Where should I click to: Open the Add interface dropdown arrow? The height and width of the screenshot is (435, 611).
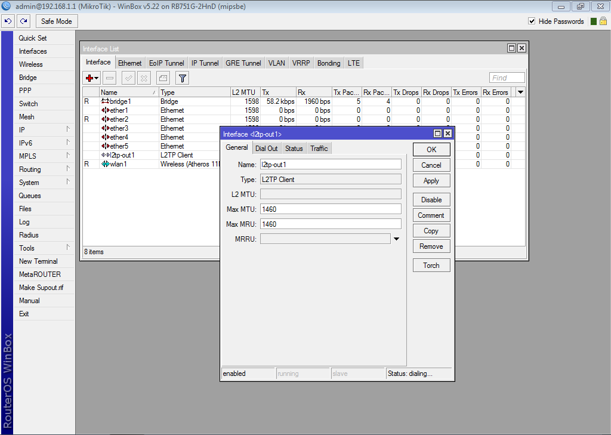pyautogui.click(x=97, y=78)
